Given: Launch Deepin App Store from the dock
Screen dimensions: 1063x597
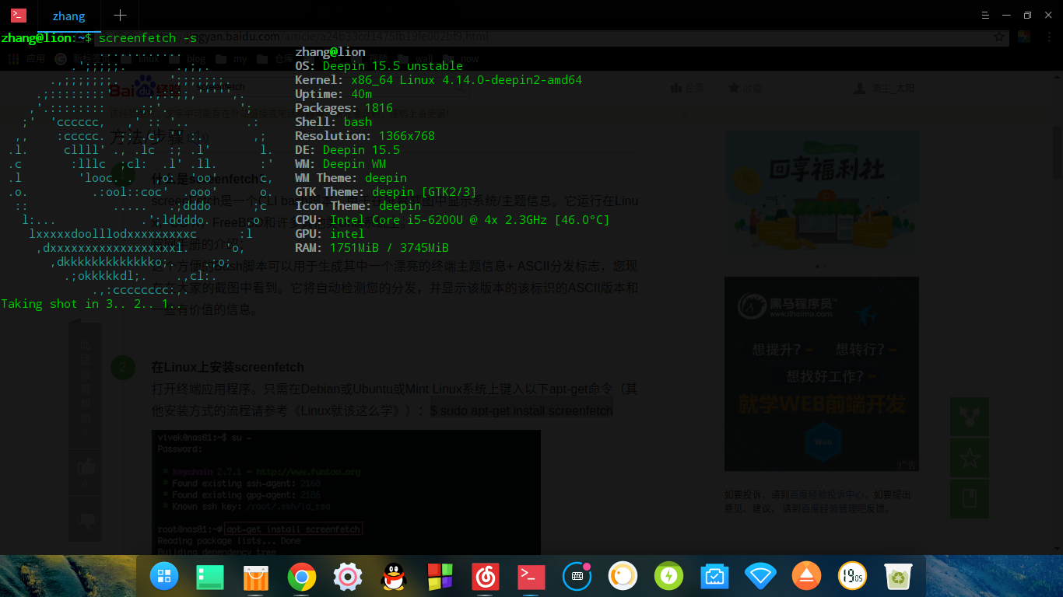Looking at the screenshot, I should [256, 576].
